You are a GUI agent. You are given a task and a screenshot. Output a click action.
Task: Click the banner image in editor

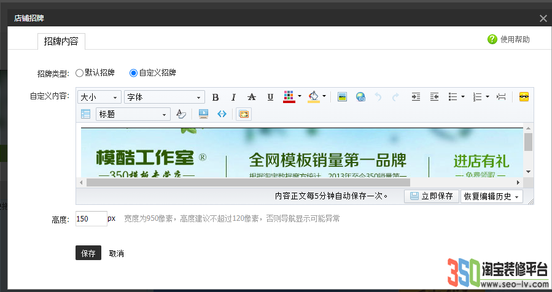302,153
